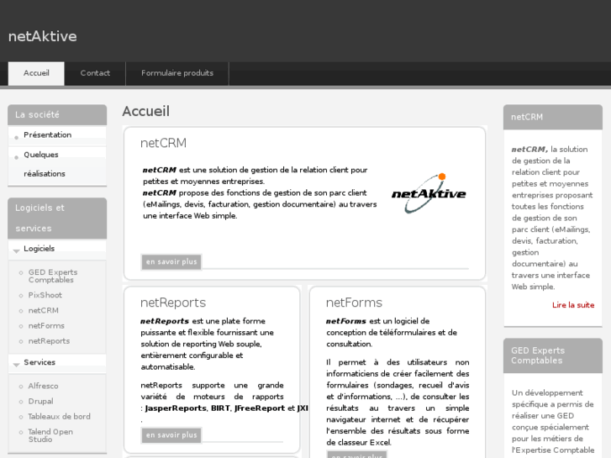611x458 pixels.
Task: Click 'en savoir plus' under netReports
Action: [171, 435]
